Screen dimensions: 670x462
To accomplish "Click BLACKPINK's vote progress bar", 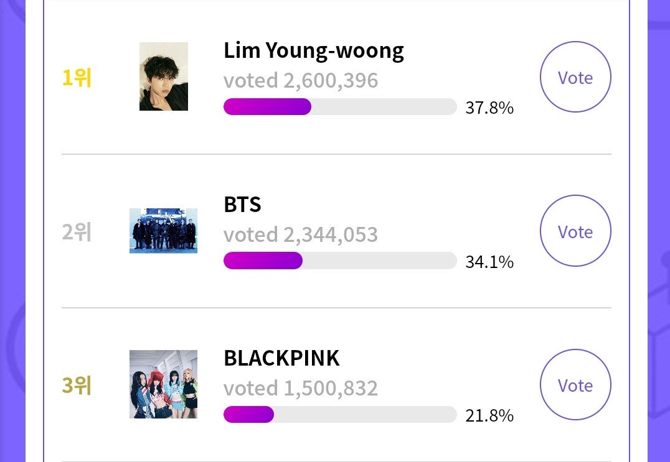I will (340, 415).
